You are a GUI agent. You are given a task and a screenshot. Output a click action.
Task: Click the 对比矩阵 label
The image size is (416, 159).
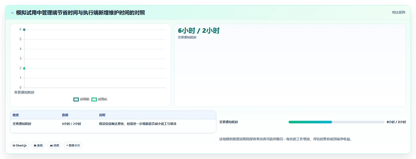click(398, 12)
